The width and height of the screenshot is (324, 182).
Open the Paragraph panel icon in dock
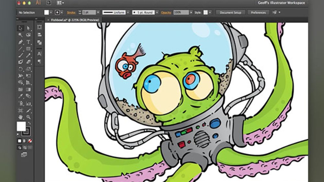[x=39, y=61]
